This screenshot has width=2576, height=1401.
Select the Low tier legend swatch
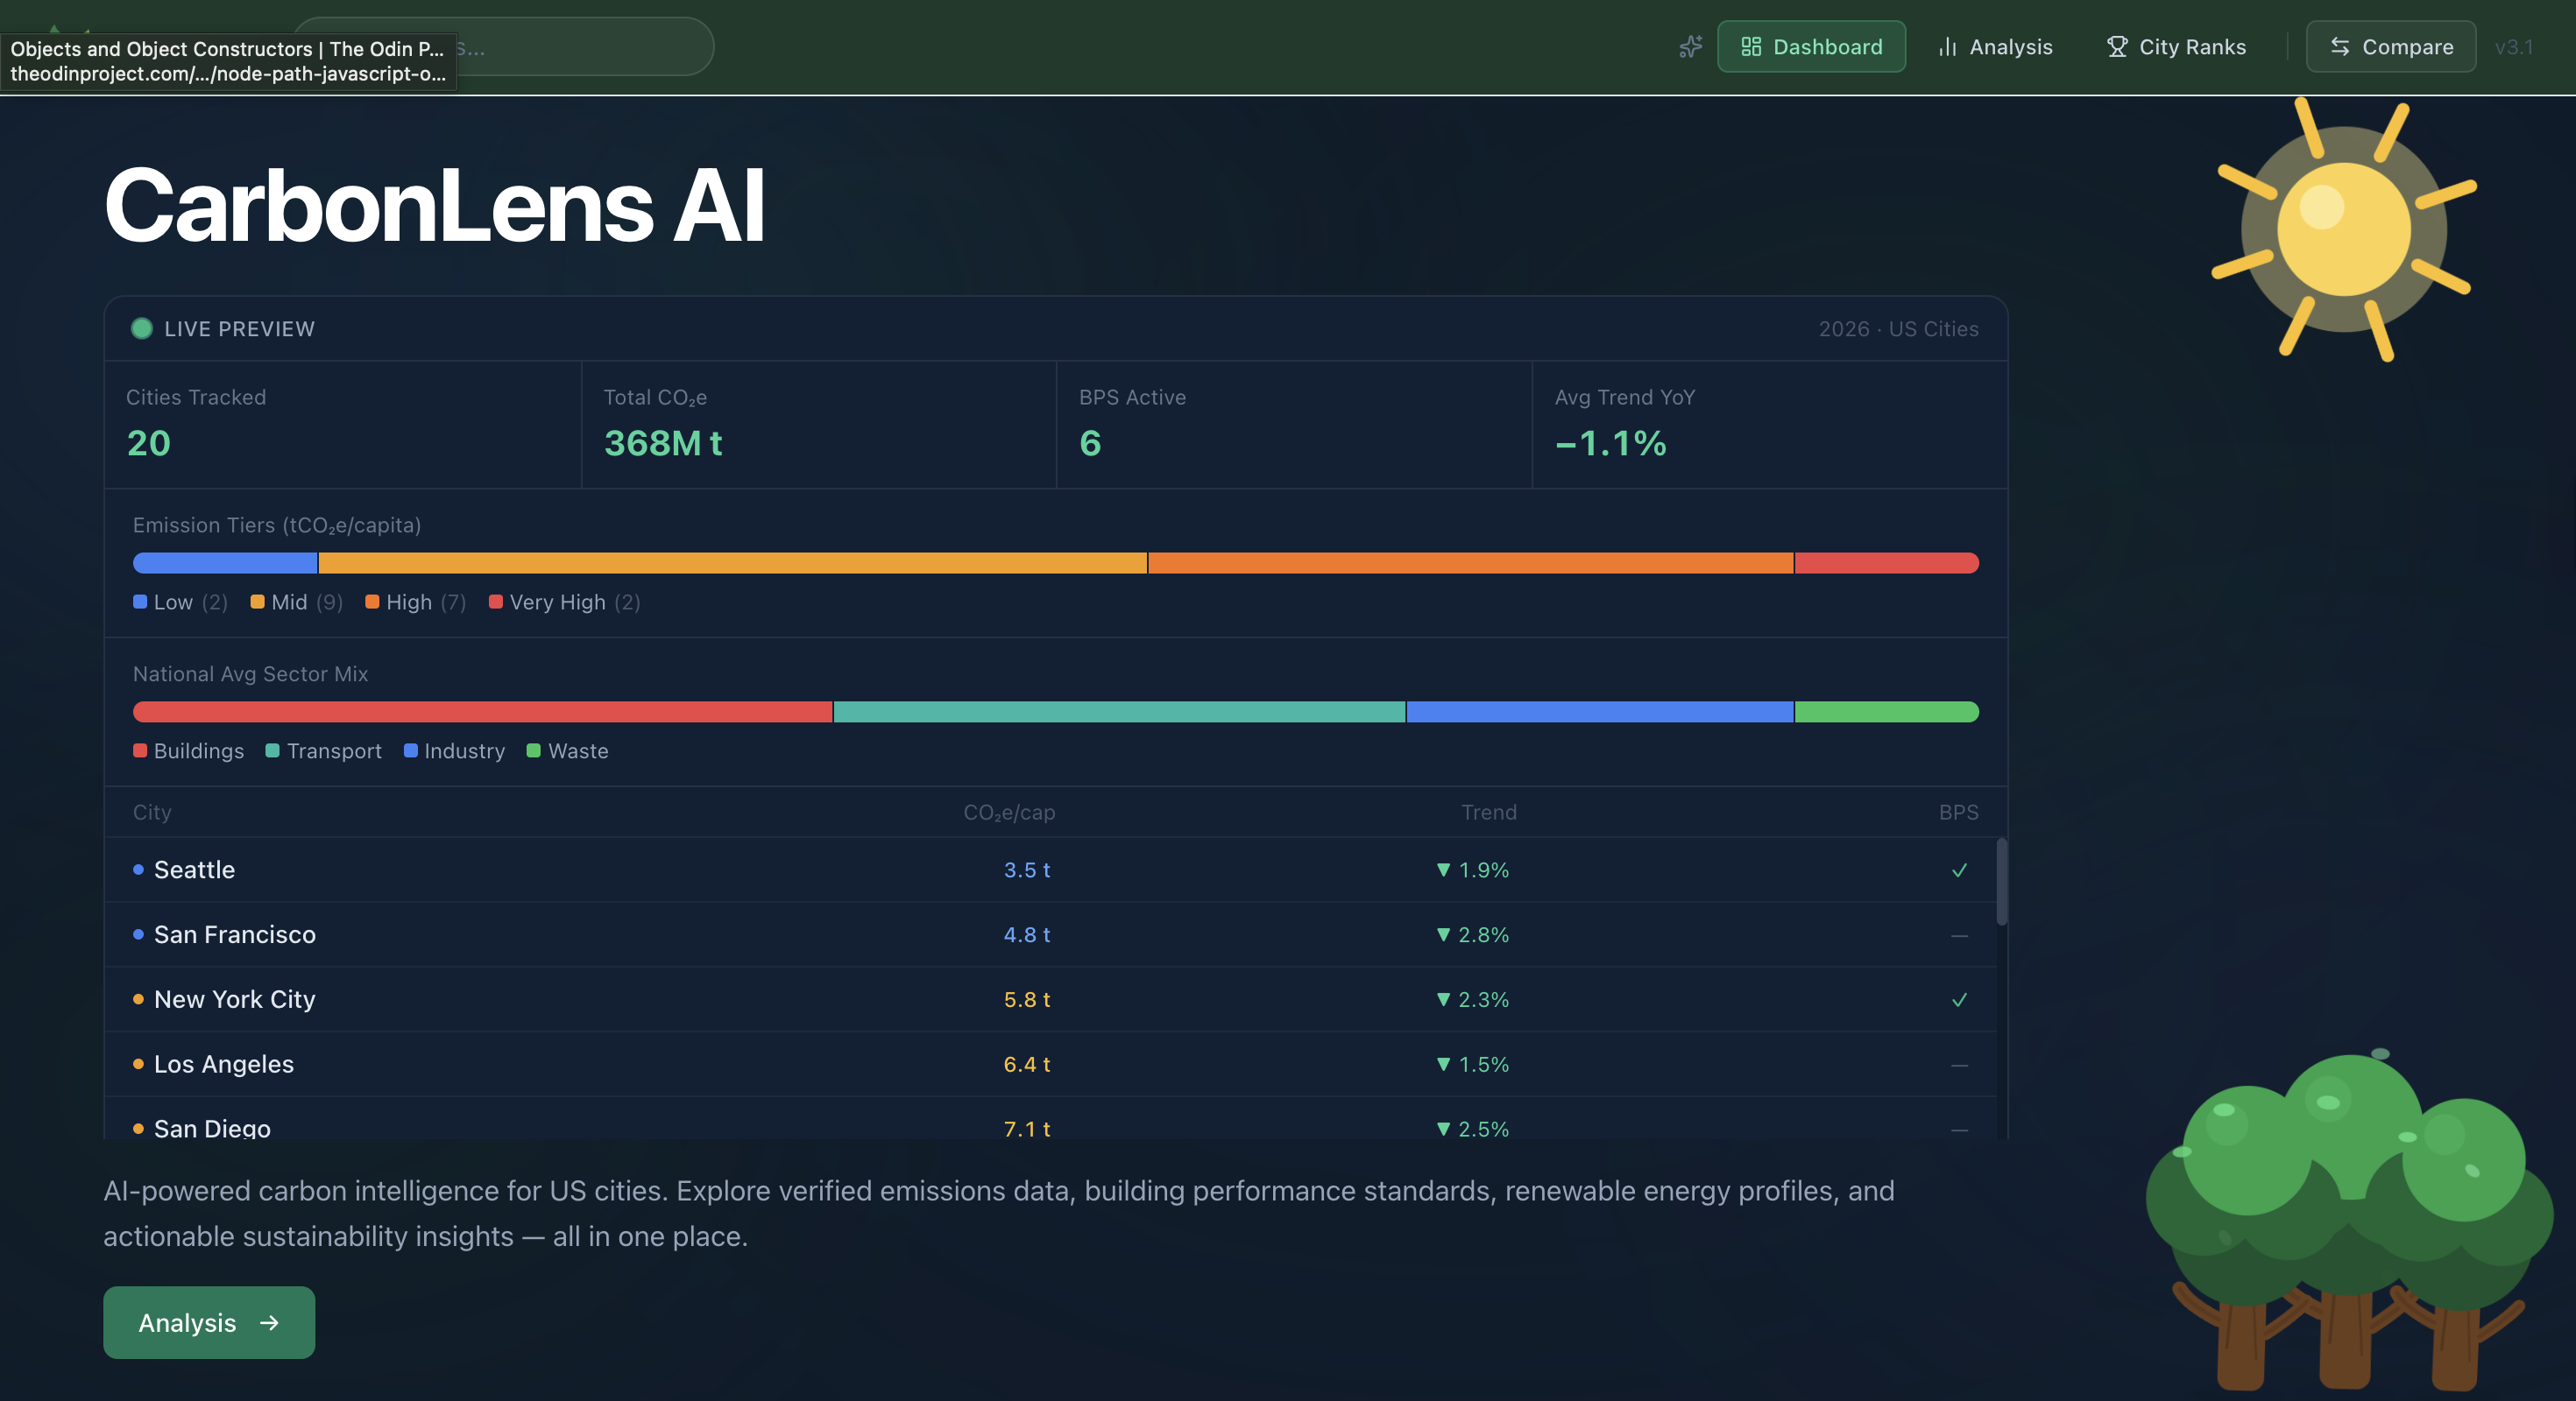[x=140, y=602]
